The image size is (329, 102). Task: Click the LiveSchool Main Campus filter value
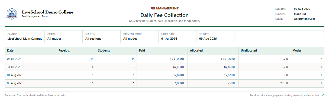pos(25,39)
